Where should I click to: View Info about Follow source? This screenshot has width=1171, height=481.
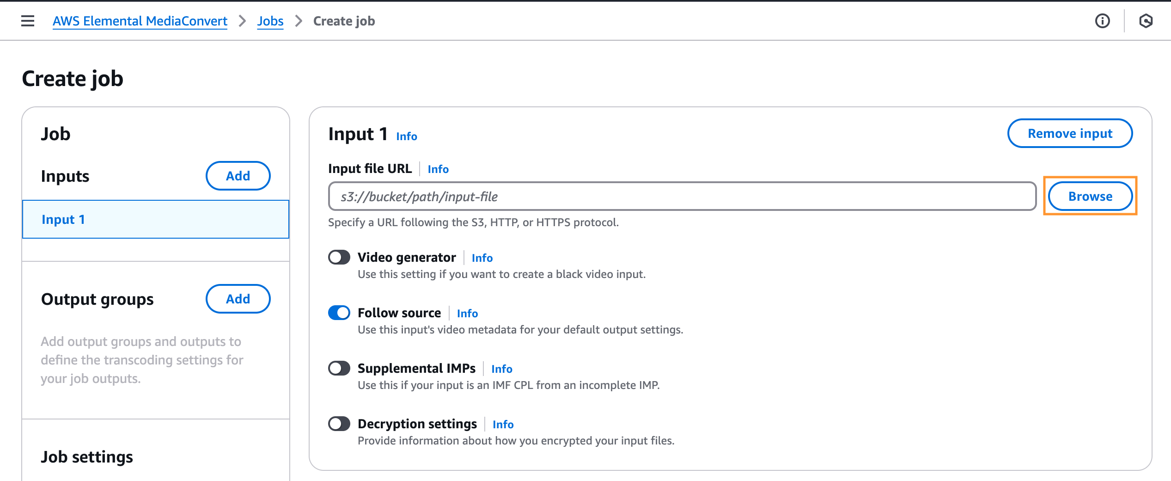(467, 313)
